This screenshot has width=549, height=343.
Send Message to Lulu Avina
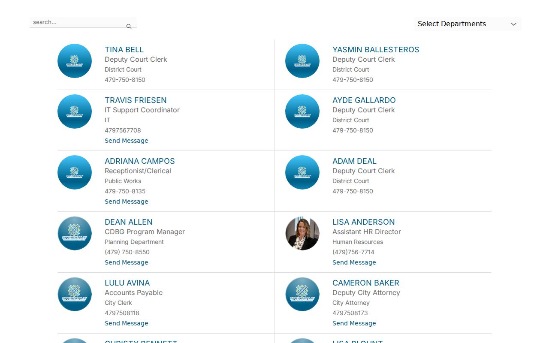point(127,323)
